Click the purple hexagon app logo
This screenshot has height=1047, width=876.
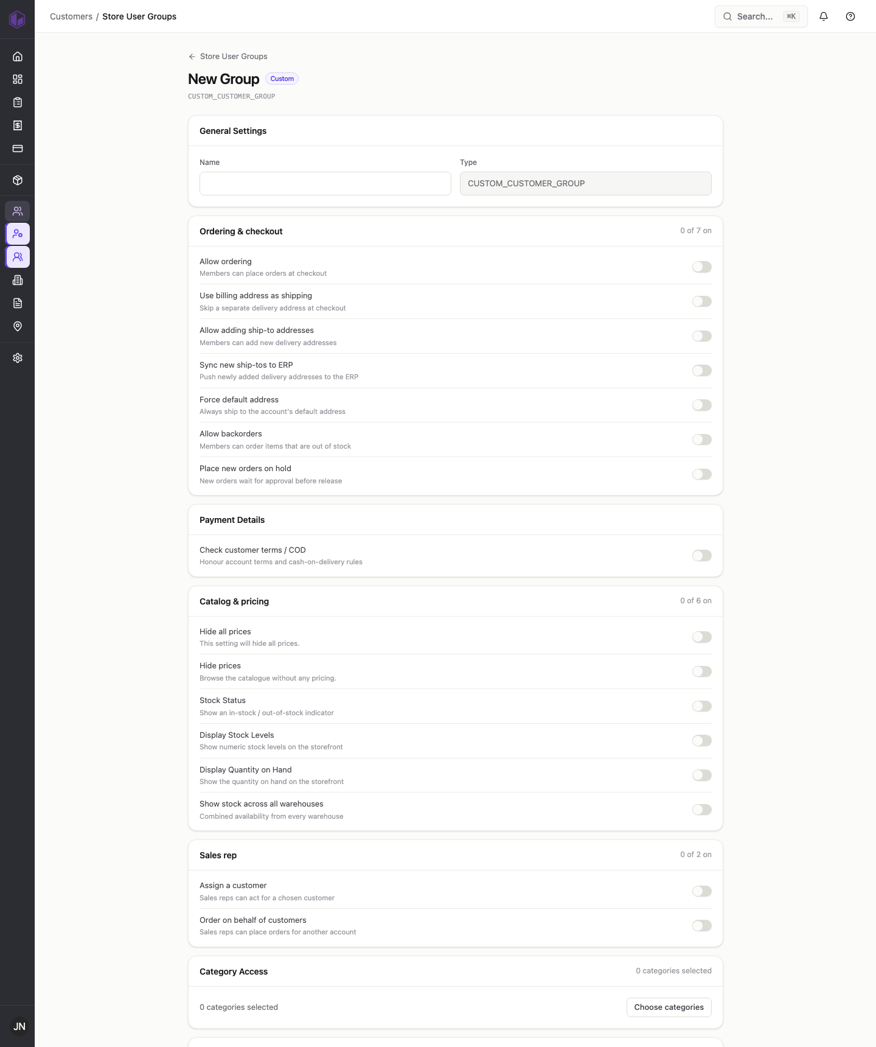(17, 19)
